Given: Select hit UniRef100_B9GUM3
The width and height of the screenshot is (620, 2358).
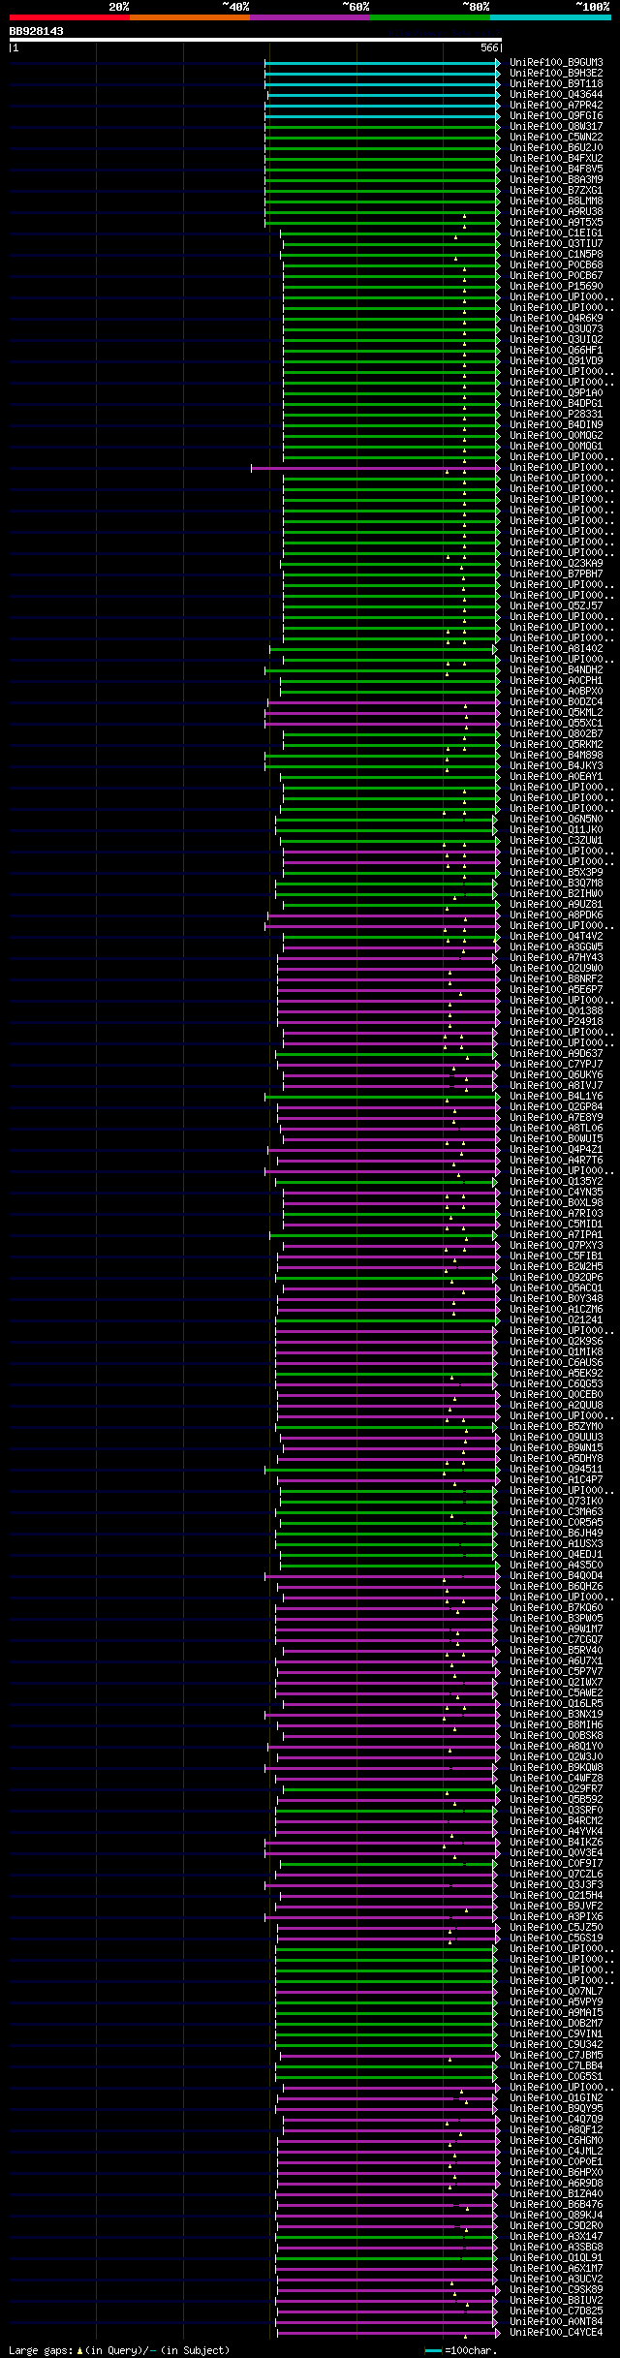Looking at the screenshot, I should tap(556, 63).
